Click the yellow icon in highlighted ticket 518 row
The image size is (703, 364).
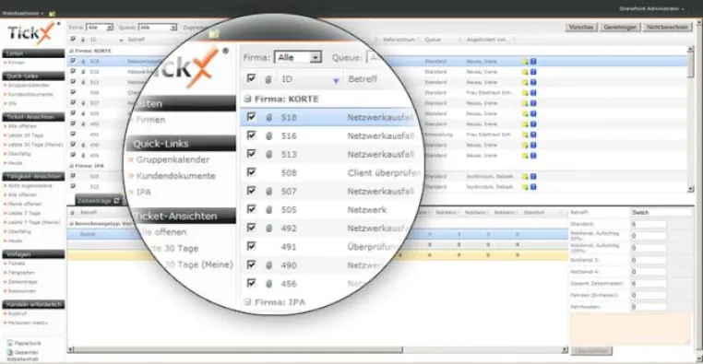click(525, 62)
